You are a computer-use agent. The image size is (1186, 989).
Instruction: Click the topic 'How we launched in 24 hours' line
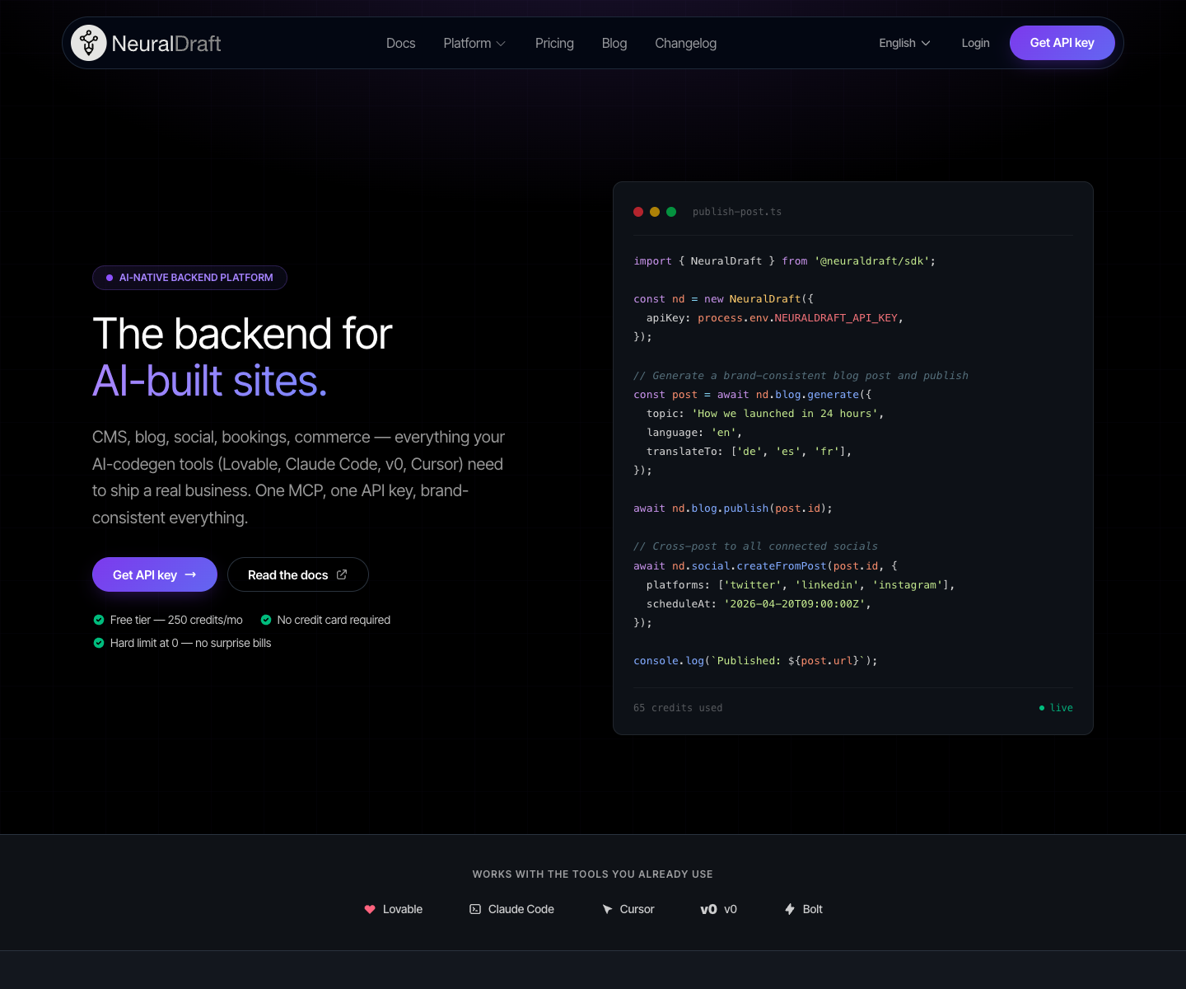(x=765, y=414)
